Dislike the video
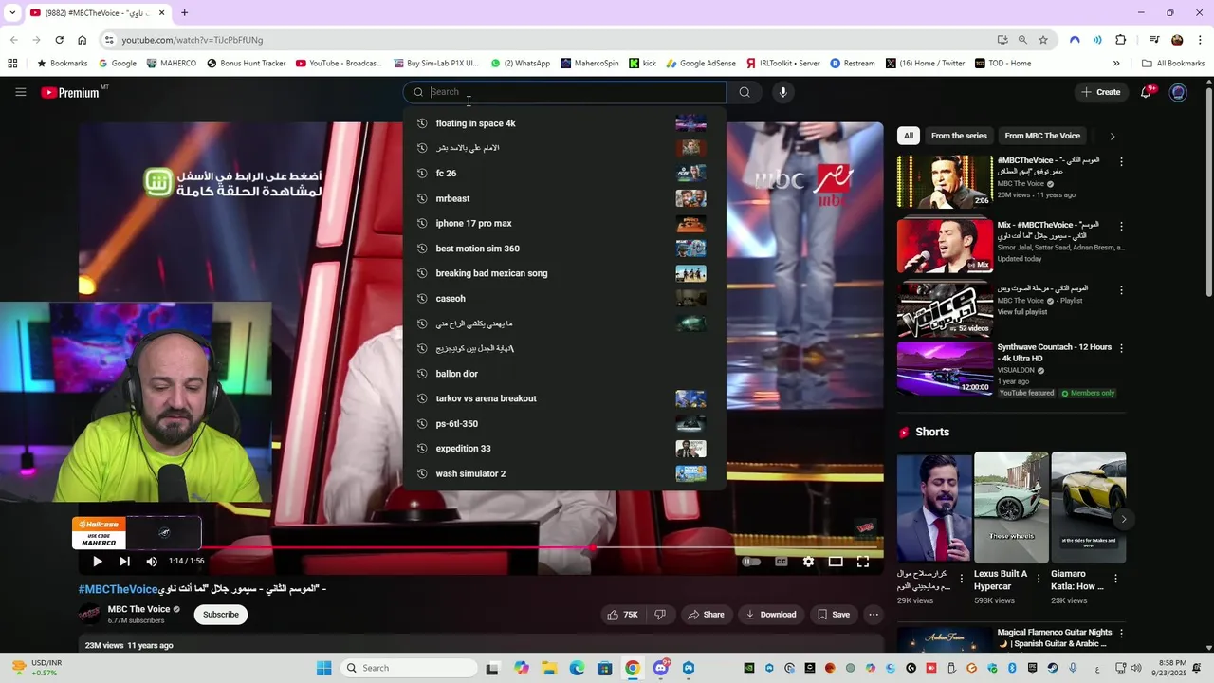 coord(660,615)
